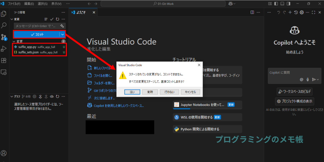Click プロジェクト構成の表示 button
The image size is (324, 162).
pos(295,102)
